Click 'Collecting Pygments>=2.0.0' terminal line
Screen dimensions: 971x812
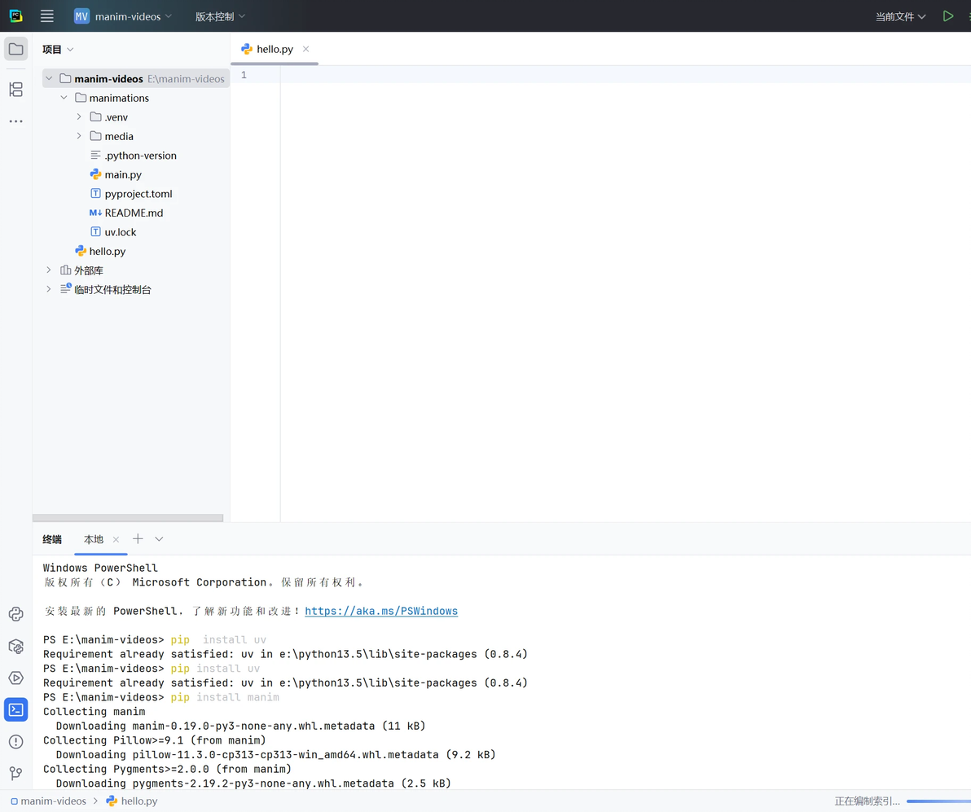pyautogui.click(x=167, y=770)
